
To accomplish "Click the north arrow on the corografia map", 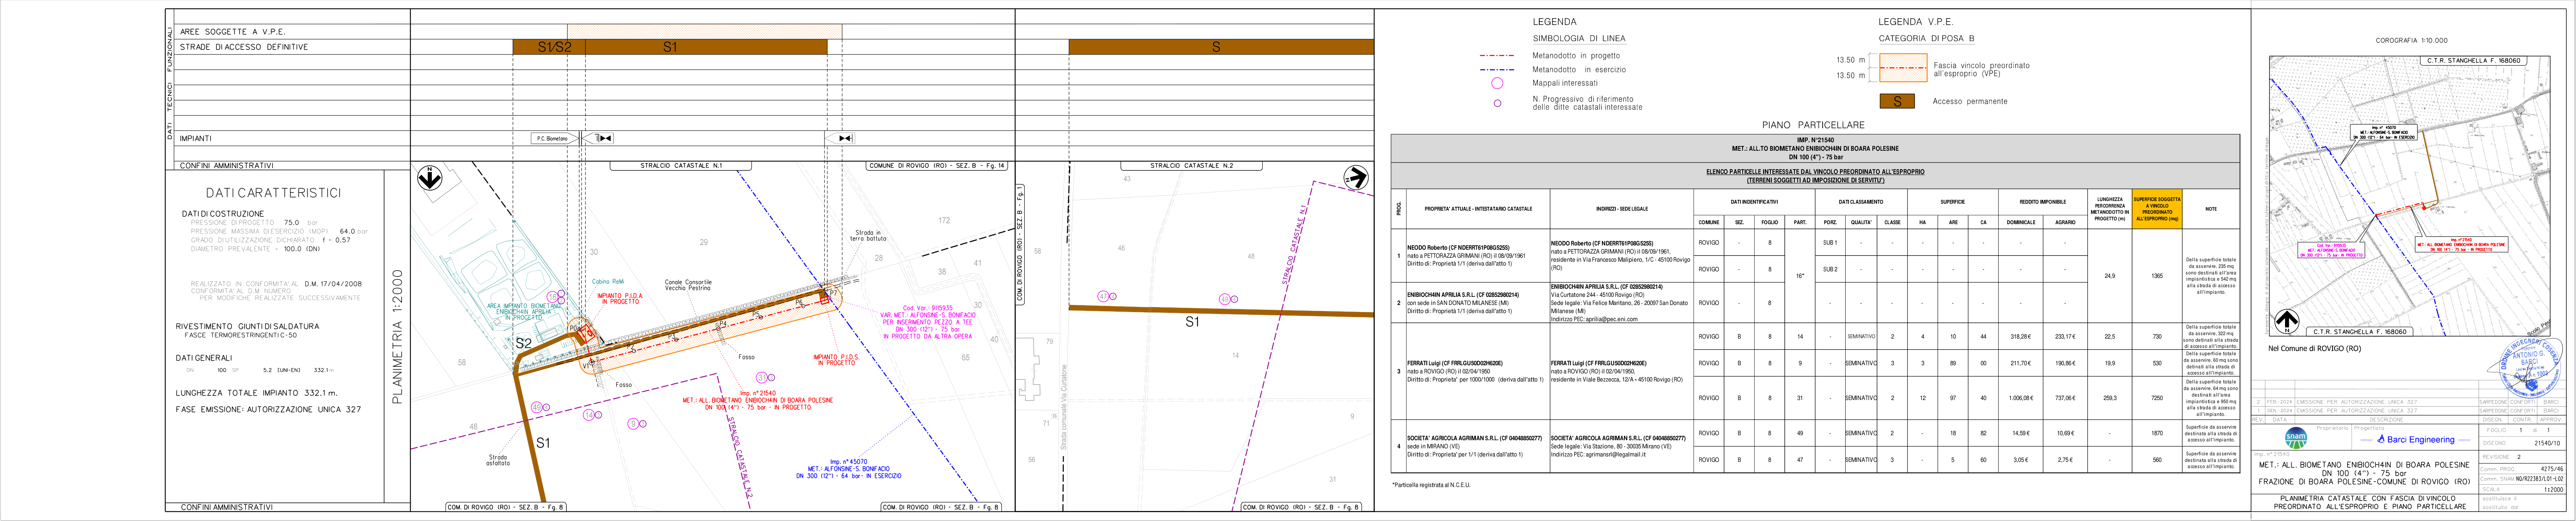I will tap(2287, 321).
